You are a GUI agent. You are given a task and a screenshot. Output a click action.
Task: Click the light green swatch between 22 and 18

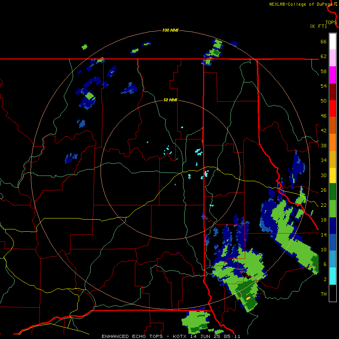click(333, 209)
